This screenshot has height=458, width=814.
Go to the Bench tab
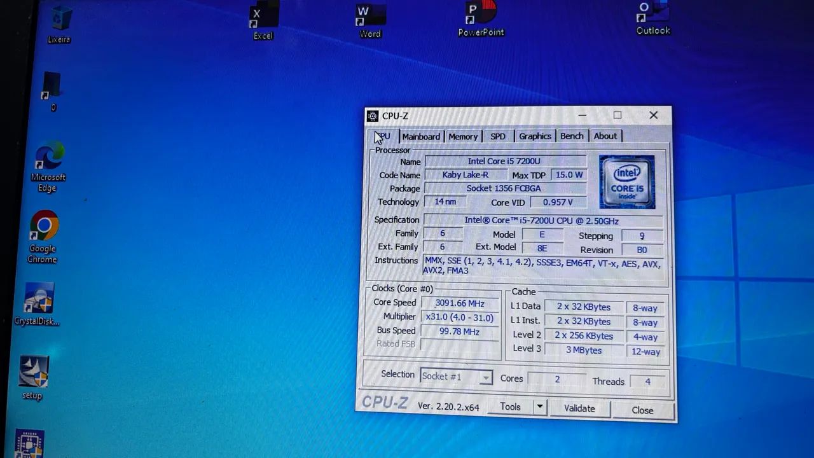click(572, 136)
